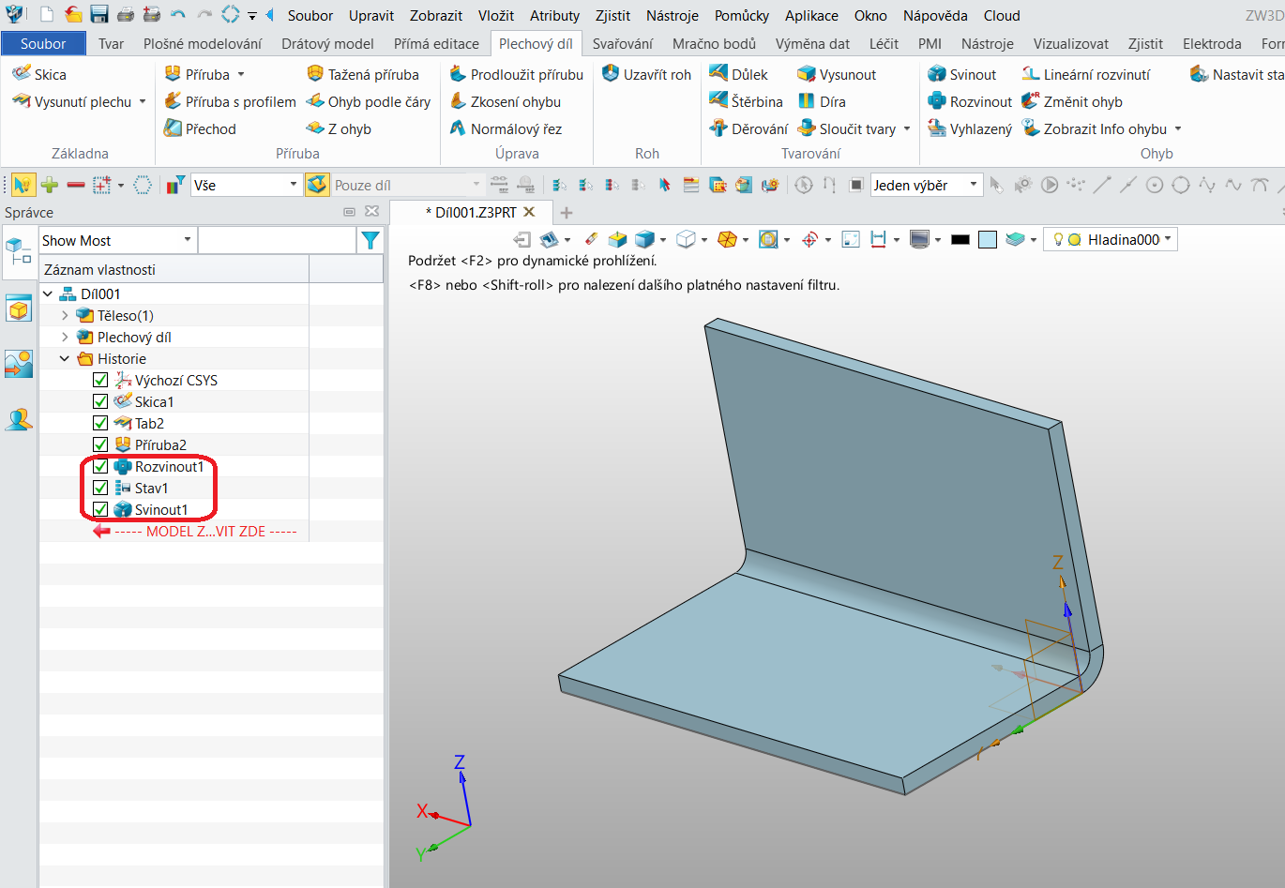Click the filter funnel button in Správce
This screenshot has width=1285, height=888.
coord(370,241)
